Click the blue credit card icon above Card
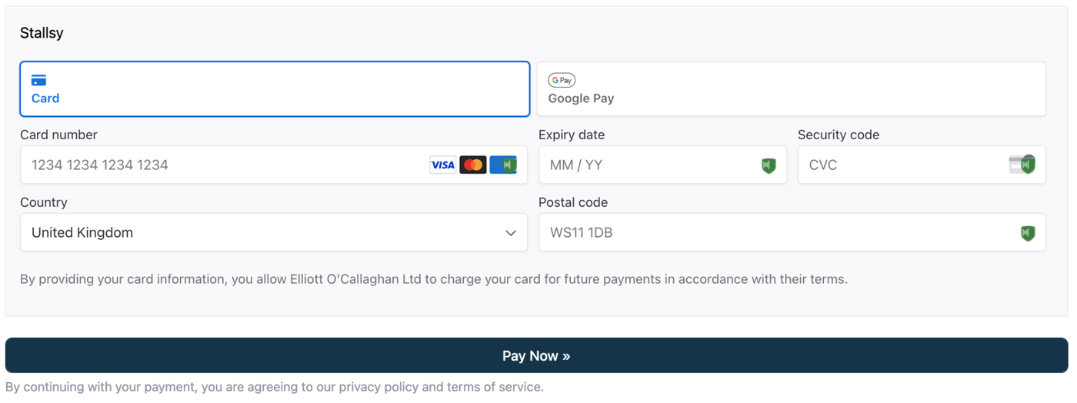 [38, 80]
